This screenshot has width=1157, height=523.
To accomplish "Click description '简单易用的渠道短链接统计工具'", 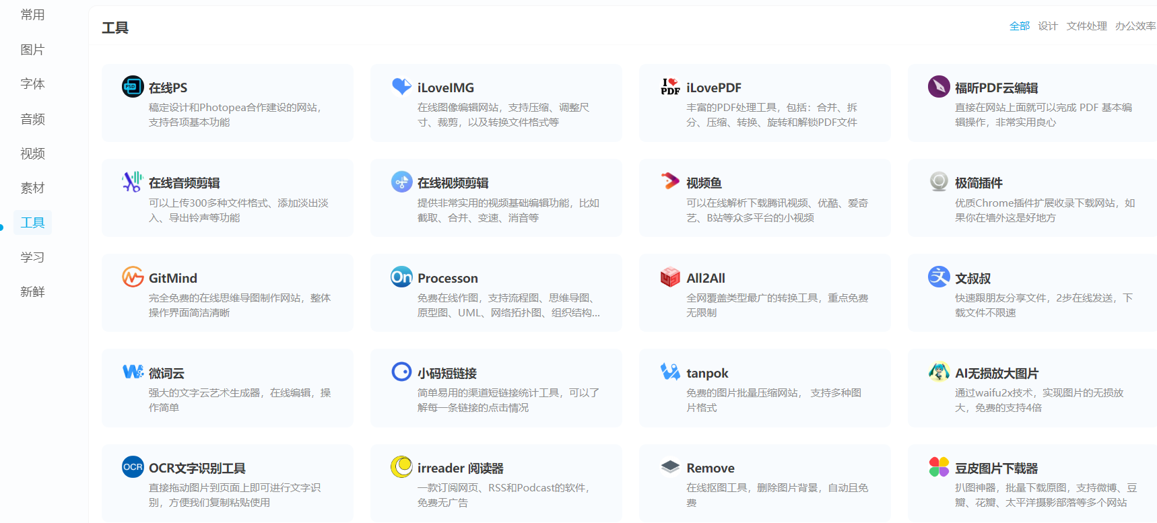I will point(488,393).
